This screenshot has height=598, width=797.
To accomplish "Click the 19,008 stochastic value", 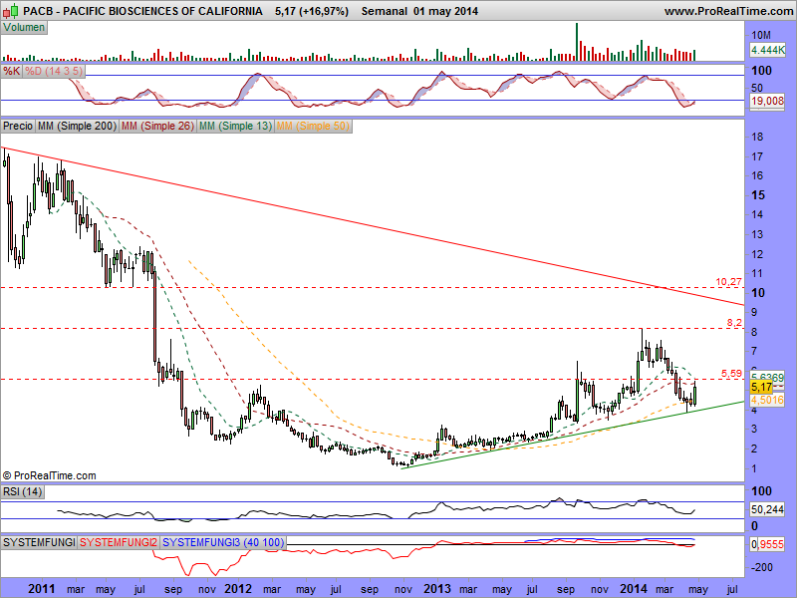I will point(767,101).
